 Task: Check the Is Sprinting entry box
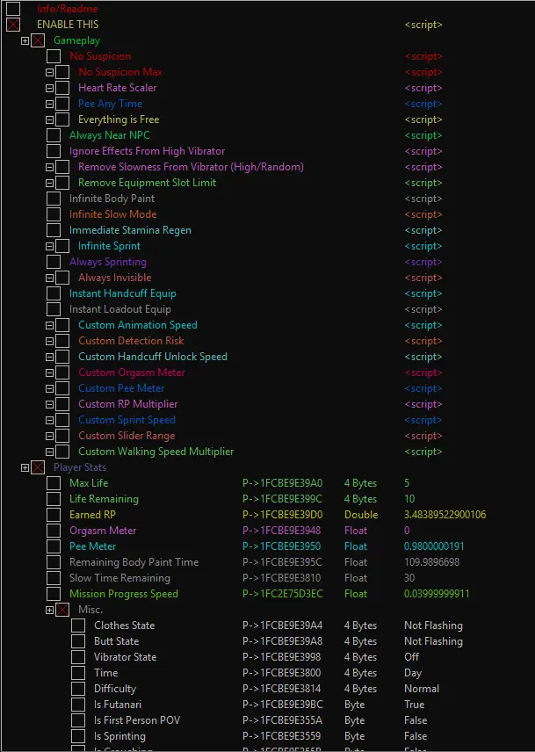click(78, 736)
